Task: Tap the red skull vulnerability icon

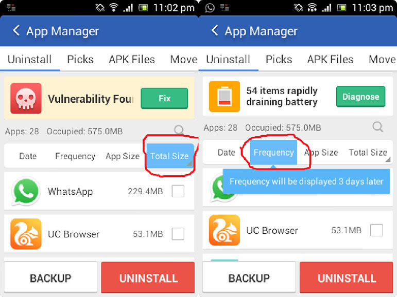Action: (26, 98)
